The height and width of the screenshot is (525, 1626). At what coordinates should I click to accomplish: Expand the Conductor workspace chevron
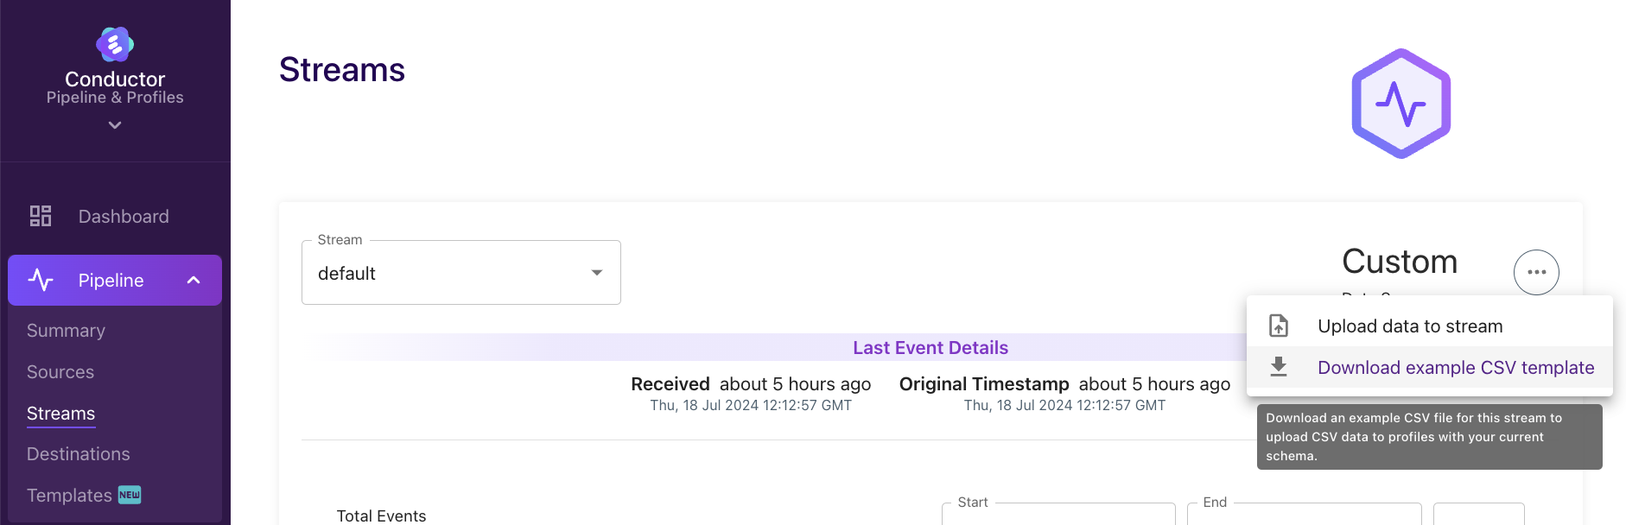tap(115, 125)
